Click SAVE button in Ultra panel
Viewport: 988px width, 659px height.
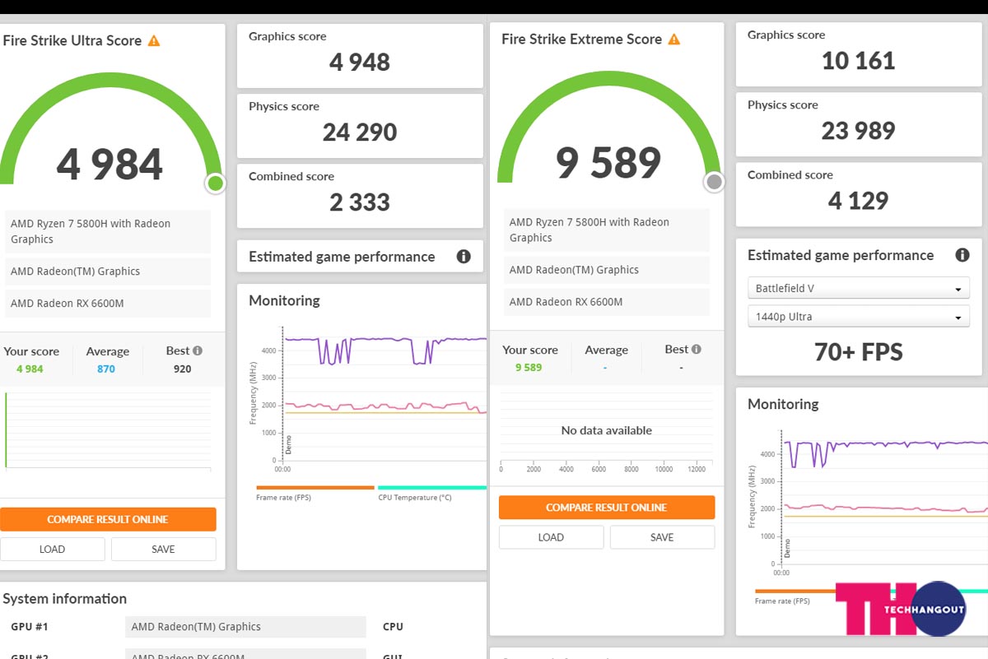pyautogui.click(x=164, y=549)
